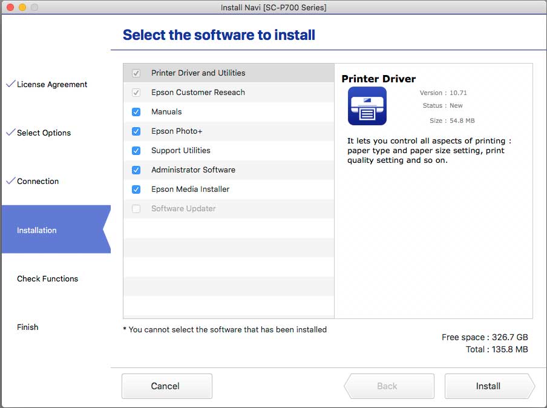Uncheck the Support Utilities checkbox

[x=136, y=151]
